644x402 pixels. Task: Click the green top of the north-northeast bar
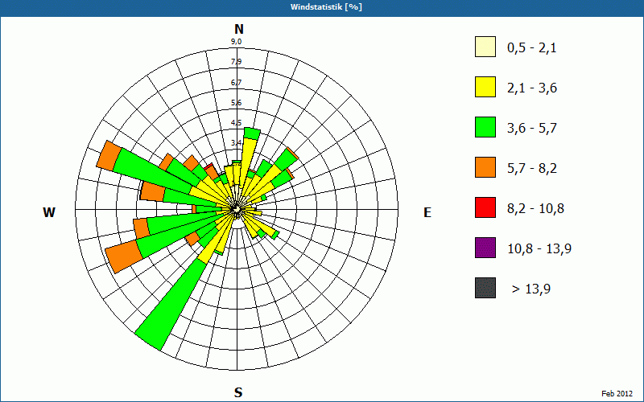[252, 133]
